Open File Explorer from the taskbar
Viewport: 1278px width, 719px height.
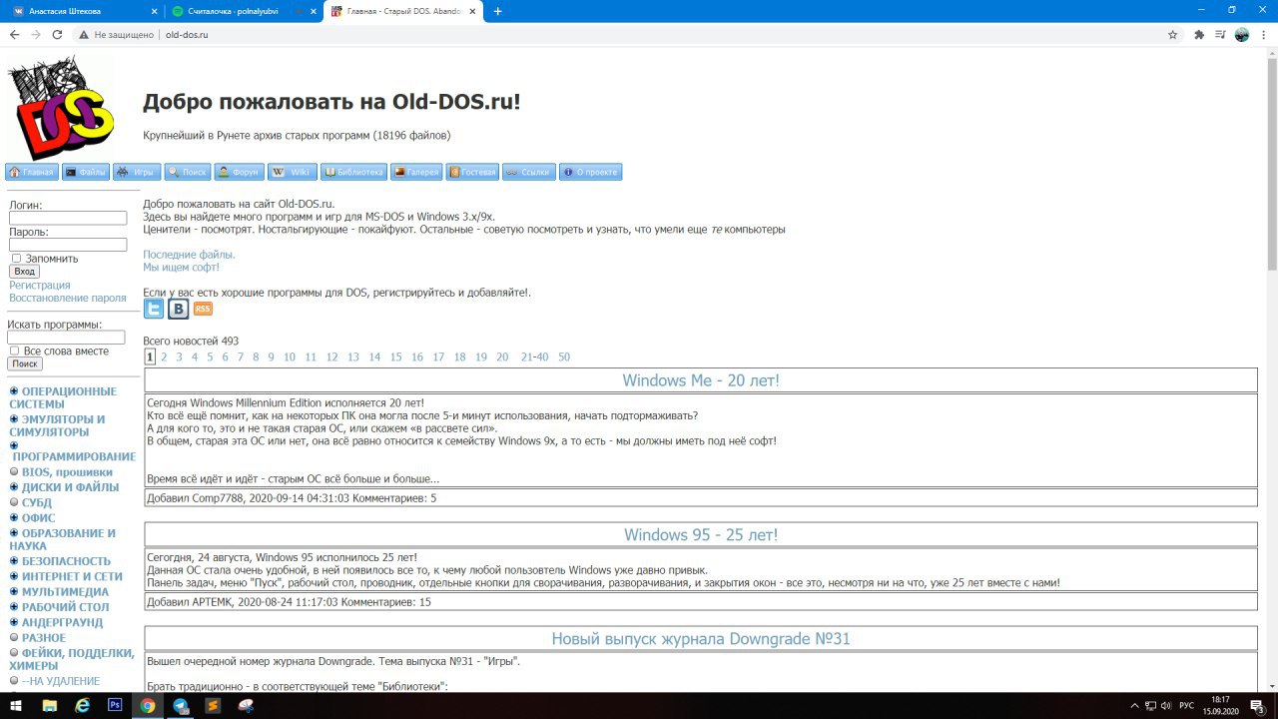[x=50, y=705]
